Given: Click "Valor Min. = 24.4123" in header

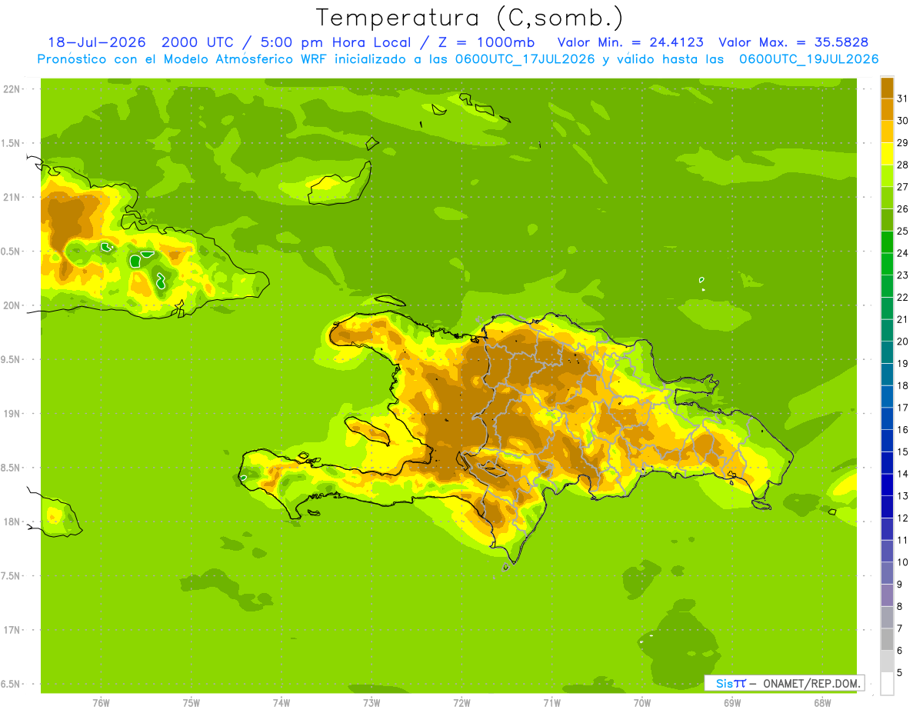Looking at the screenshot, I should (x=631, y=42).
